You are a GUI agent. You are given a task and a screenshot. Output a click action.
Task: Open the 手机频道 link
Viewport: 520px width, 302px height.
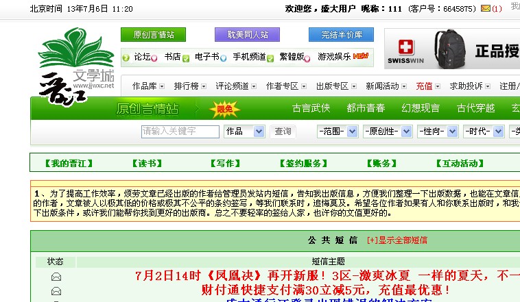click(x=250, y=57)
